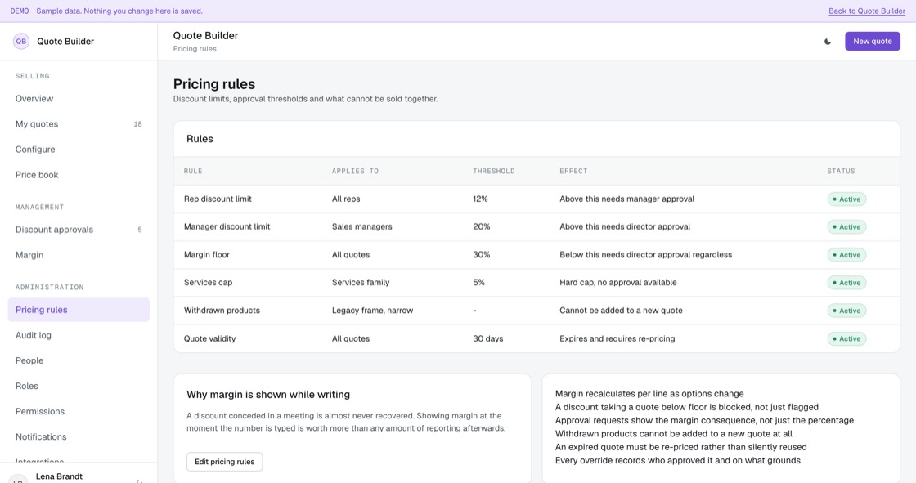
Task: Click the New quote button
Action: 872,42
